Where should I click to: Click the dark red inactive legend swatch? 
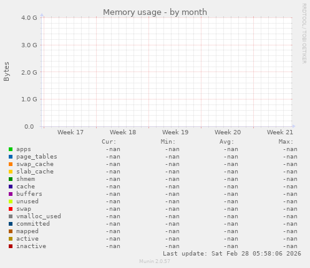click(11, 246)
